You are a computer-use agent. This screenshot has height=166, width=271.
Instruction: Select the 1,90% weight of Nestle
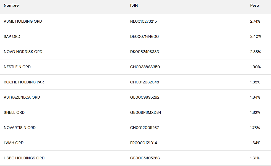tap(256, 67)
